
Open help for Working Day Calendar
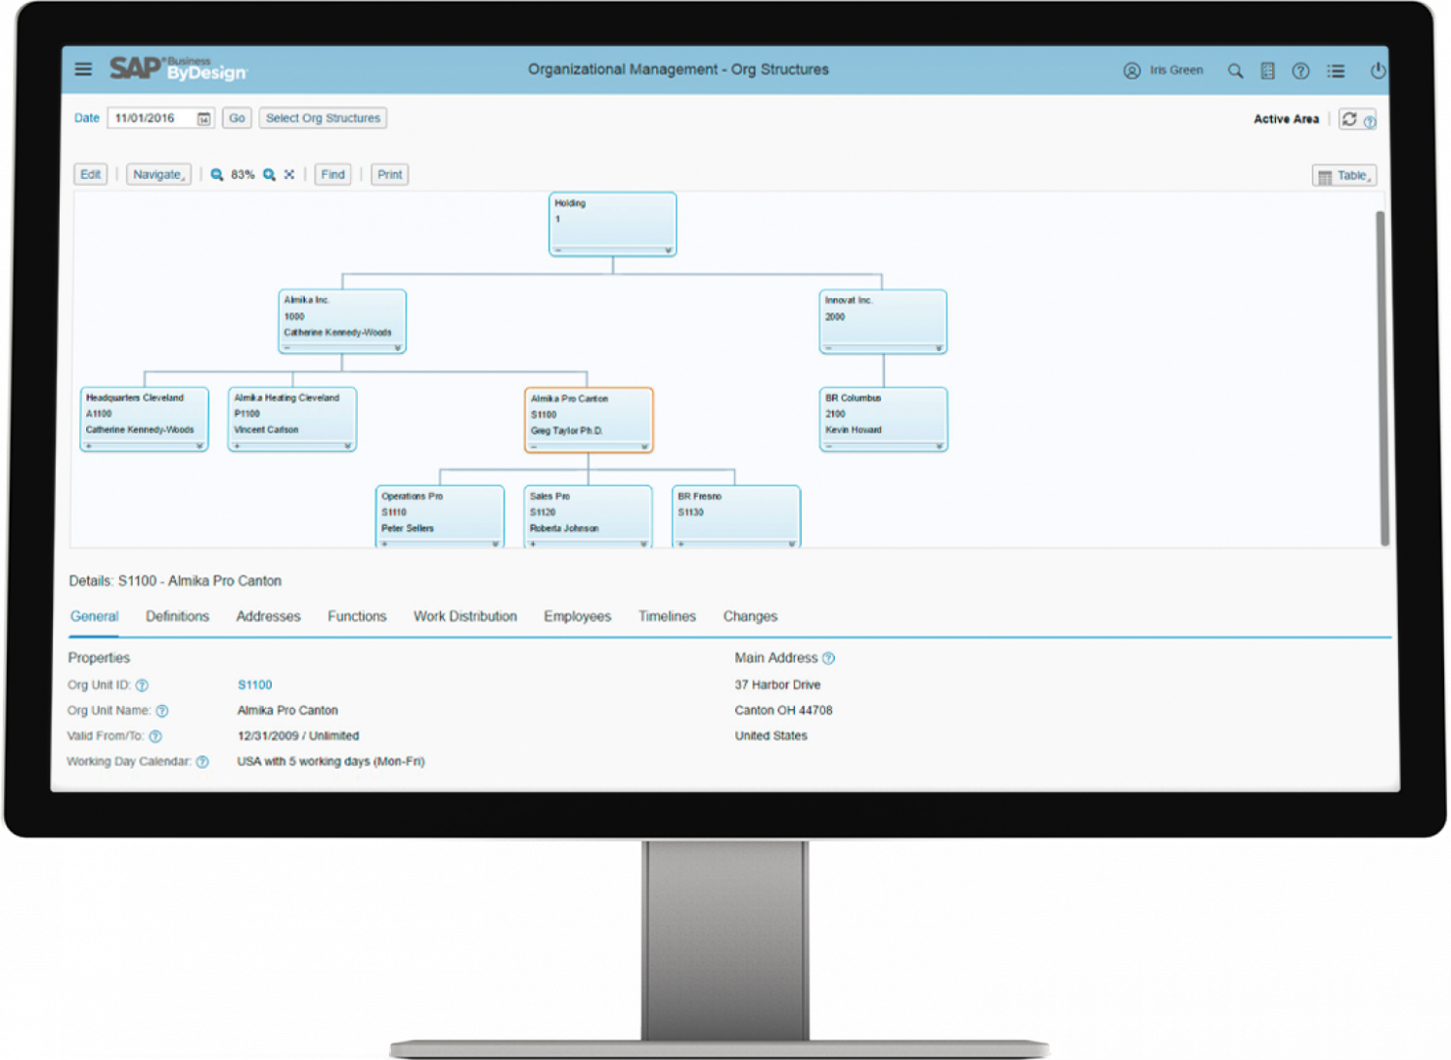[x=202, y=762]
